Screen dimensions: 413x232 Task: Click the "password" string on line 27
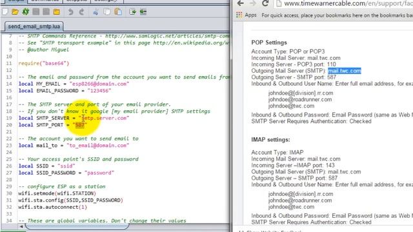click(99, 173)
